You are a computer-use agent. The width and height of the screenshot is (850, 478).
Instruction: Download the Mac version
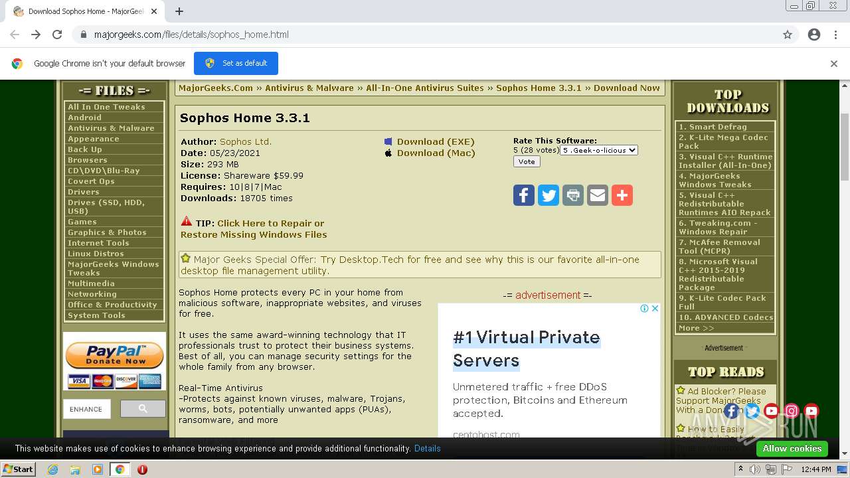tap(436, 153)
